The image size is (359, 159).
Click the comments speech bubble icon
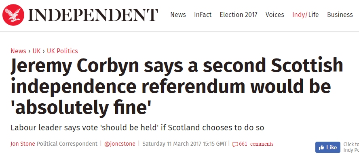[235, 144]
